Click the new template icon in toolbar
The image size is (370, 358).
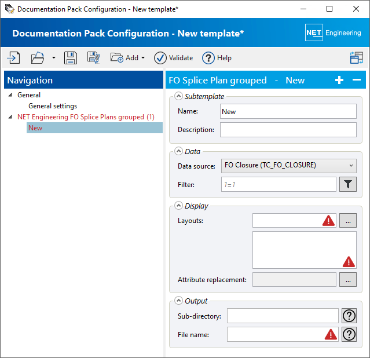pos(13,57)
